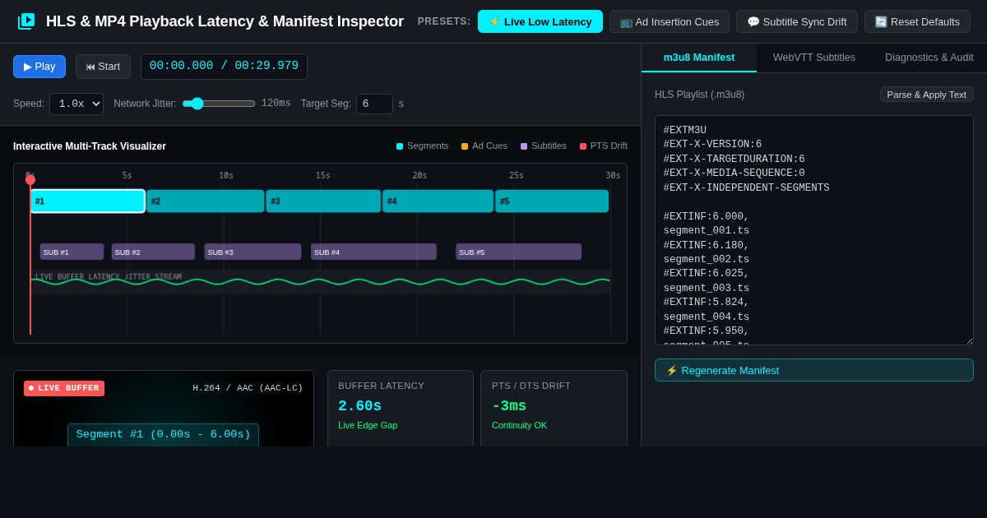The height and width of the screenshot is (518, 987).
Task: Click the Ad Cues legend swatch
Action: [465, 146]
